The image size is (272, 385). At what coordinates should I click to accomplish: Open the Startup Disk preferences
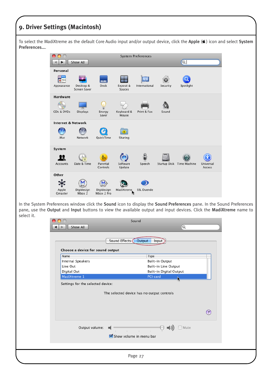pos(166,157)
